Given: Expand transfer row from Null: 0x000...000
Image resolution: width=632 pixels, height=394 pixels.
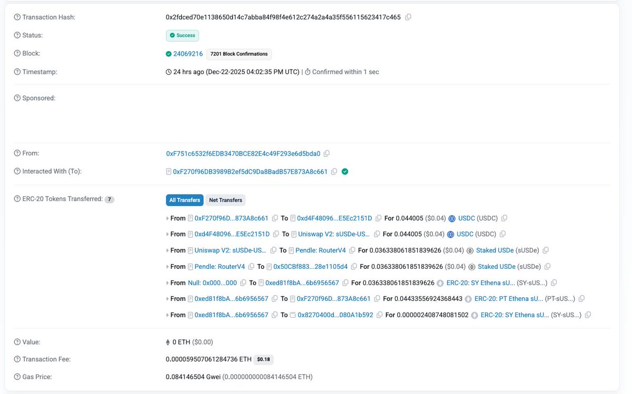Looking at the screenshot, I should pyautogui.click(x=168, y=283).
